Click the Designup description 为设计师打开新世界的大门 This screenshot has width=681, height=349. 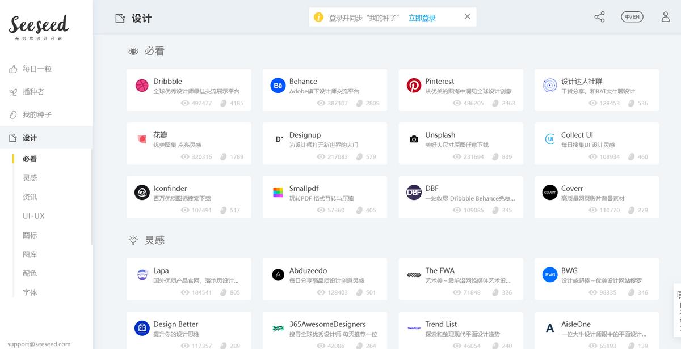coord(323,145)
